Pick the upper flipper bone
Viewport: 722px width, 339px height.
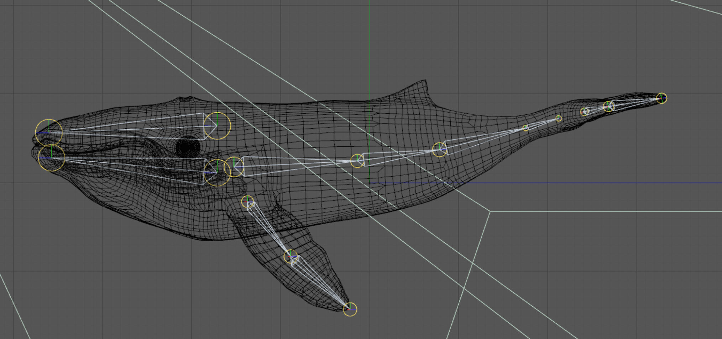click(268, 227)
